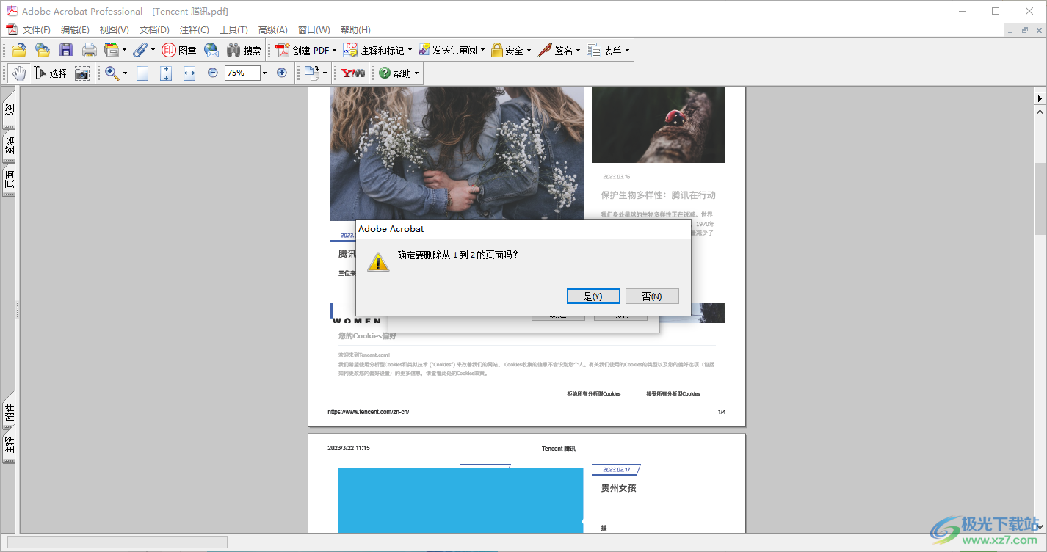Expand the 帮助 toolbar dropdown arrow

416,73
